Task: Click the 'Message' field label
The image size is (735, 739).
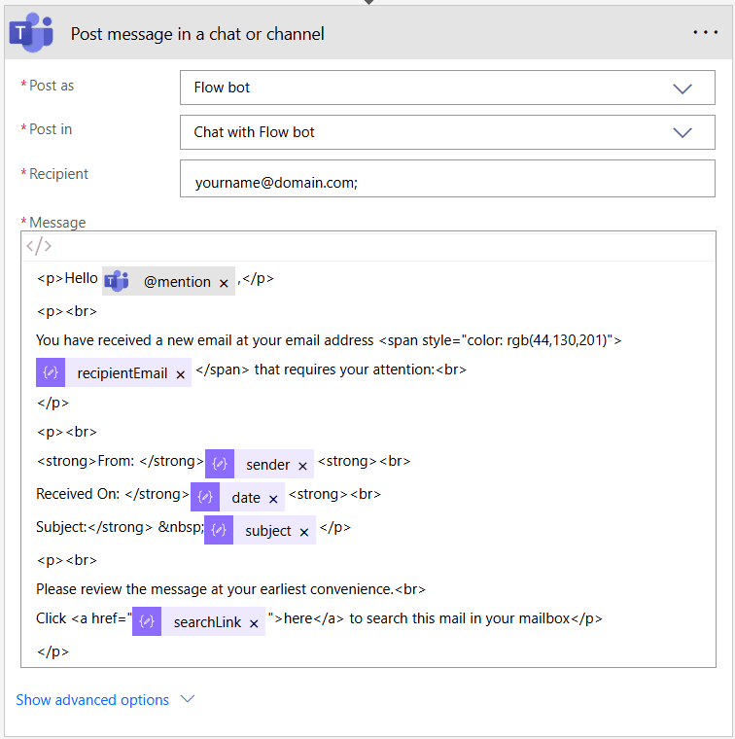Action: [x=57, y=222]
